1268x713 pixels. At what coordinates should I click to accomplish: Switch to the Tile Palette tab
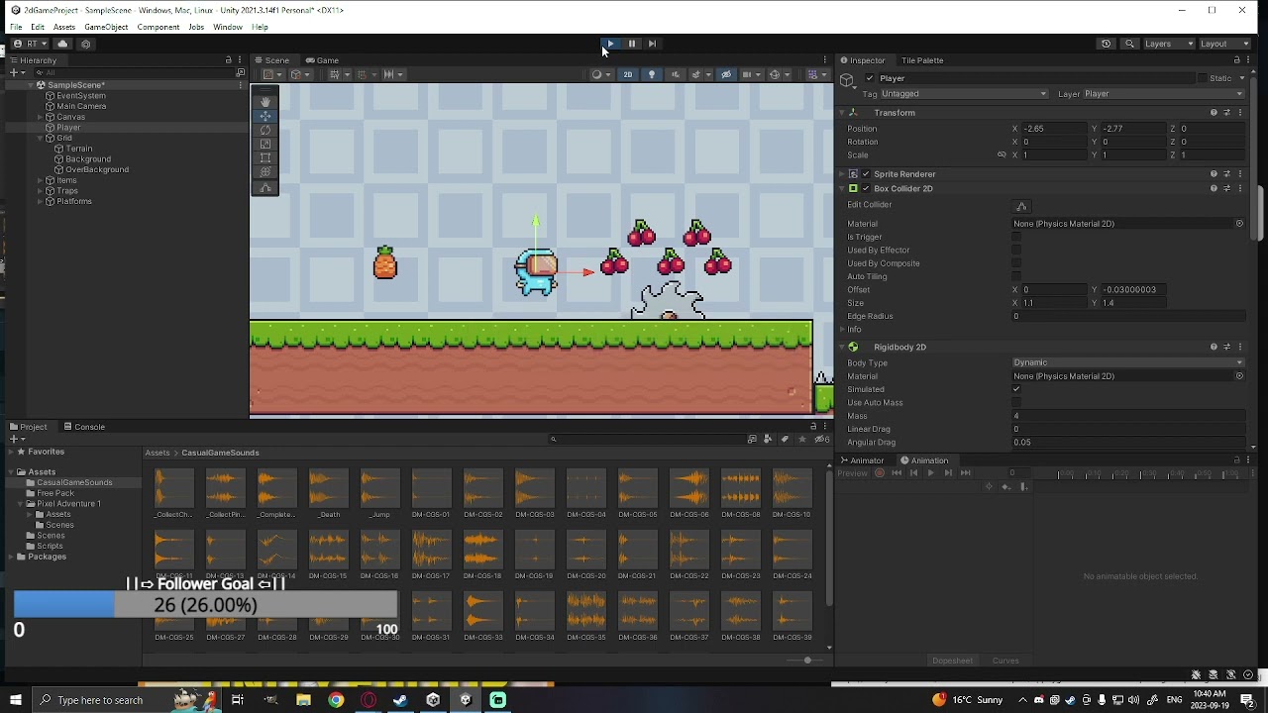pyautogui.click(x=921, y=60)
